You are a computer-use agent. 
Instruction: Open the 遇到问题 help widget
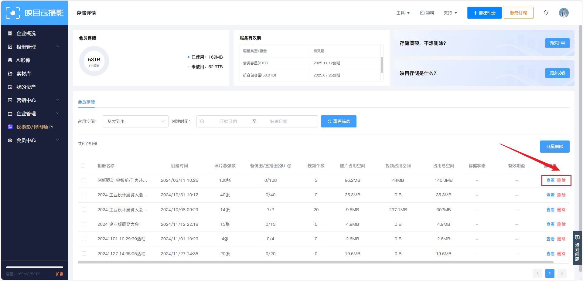coord(577,248)
